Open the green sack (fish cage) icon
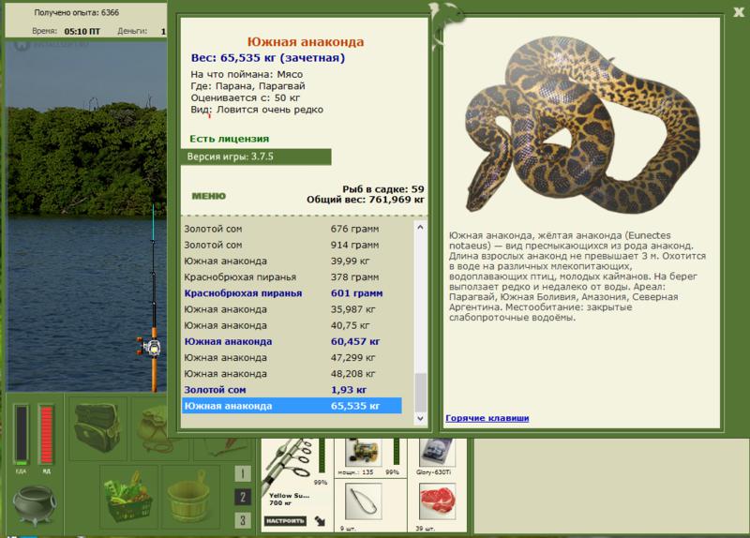This screenshot has height=538, width=750. [153, 428]
